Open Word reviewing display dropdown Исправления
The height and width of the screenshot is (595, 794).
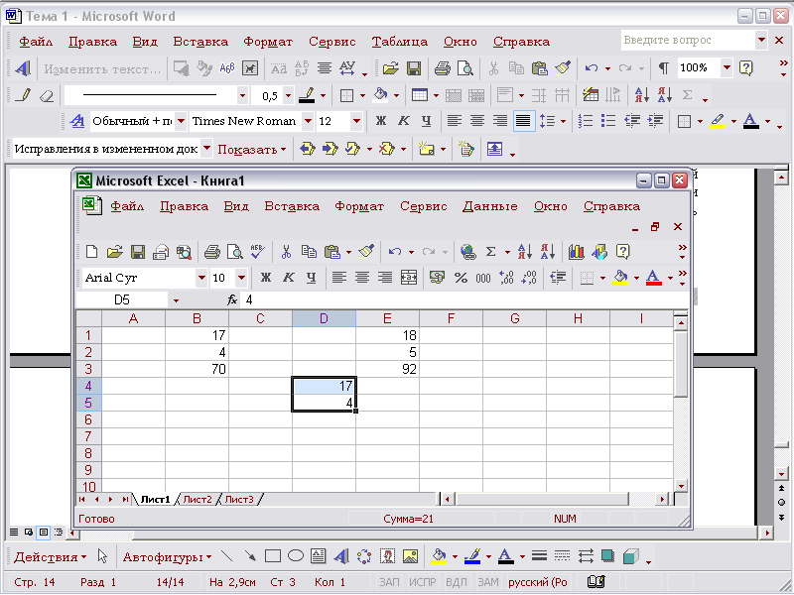(206, 149)
